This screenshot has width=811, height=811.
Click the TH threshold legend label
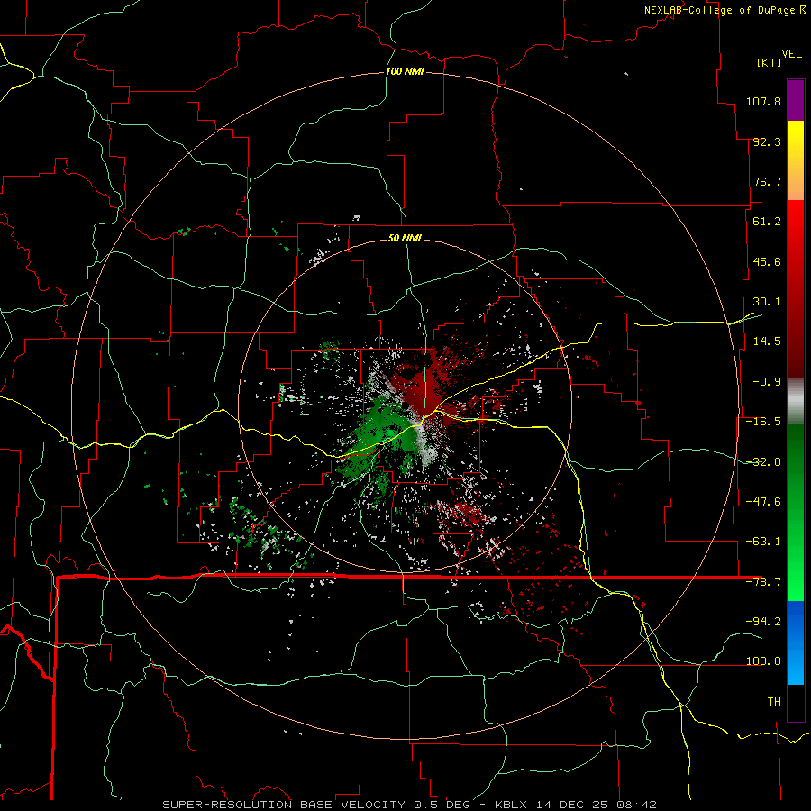pyautogui.click(x=774, y=701)
